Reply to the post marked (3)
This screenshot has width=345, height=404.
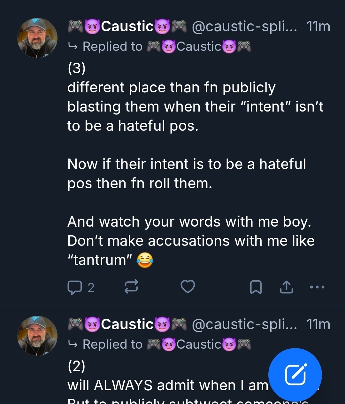(75, 287)
